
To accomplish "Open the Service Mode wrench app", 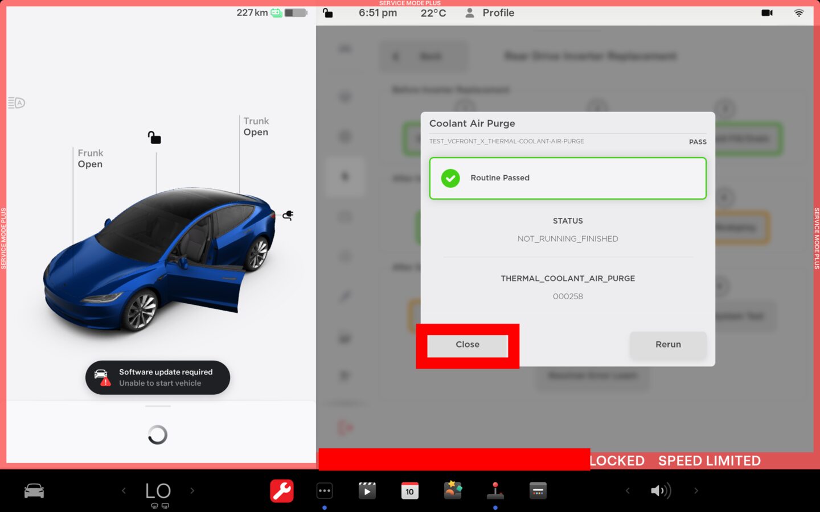I will coord(282,490).
